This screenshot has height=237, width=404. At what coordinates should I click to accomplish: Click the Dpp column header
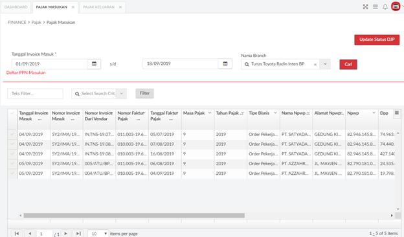[x=384, y=113]
